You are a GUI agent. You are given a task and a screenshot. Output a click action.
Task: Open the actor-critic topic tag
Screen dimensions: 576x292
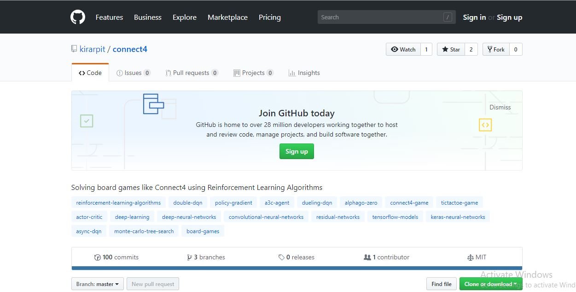click(89, 217)
